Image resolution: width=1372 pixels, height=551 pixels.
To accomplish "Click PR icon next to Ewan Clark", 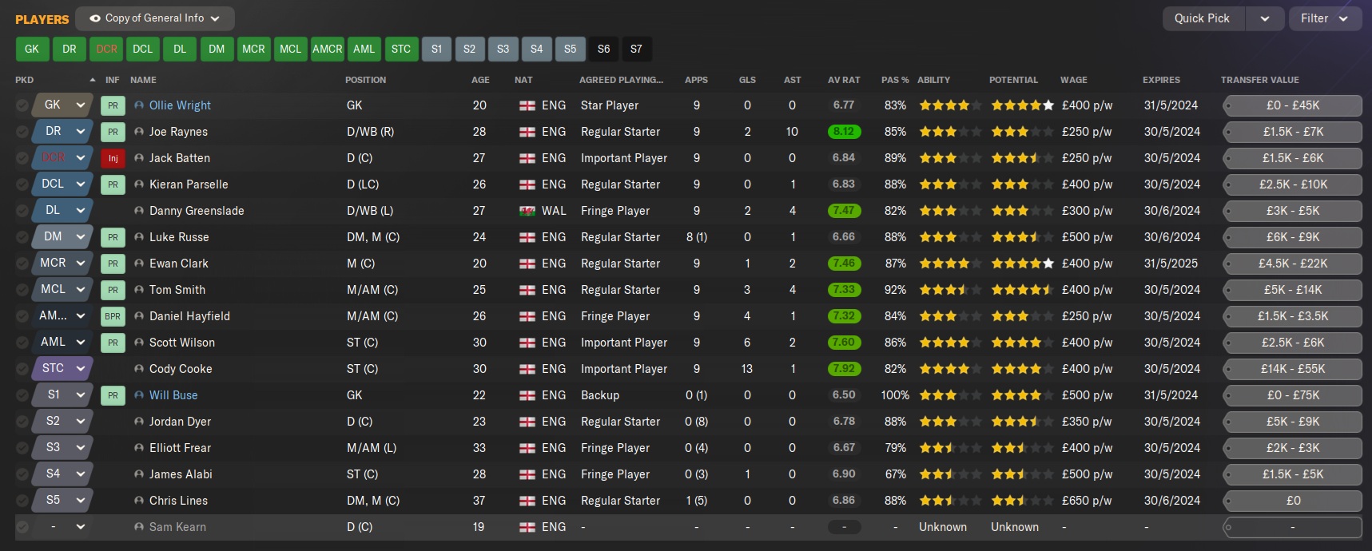I will 113,264.
